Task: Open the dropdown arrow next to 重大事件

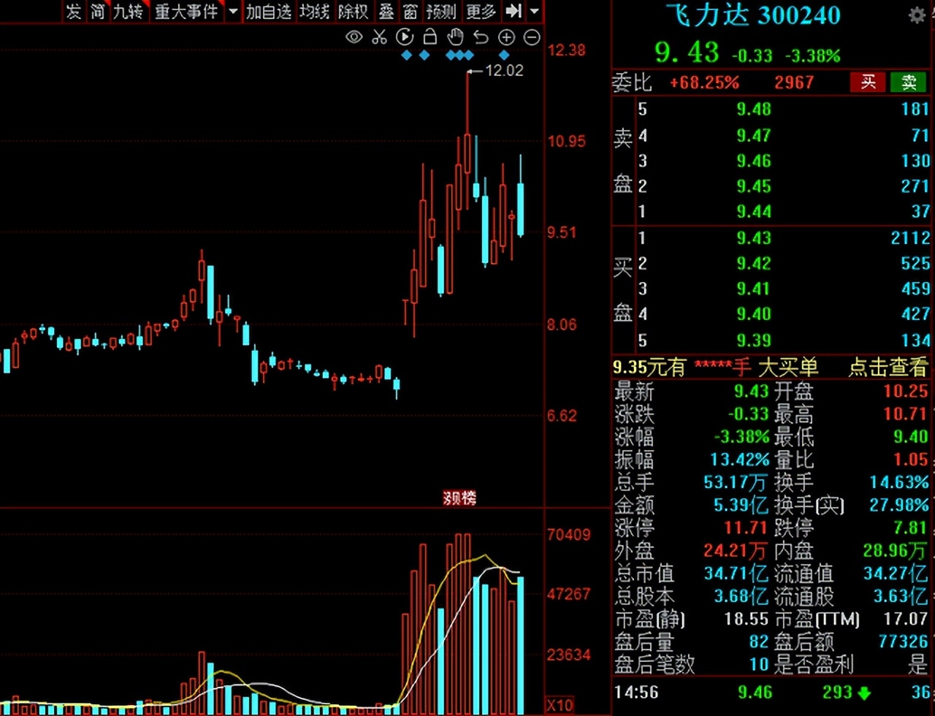Action: click(x=232, y=12)
